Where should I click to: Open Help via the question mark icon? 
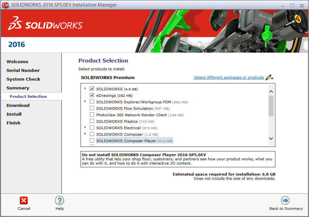(60, 200)
